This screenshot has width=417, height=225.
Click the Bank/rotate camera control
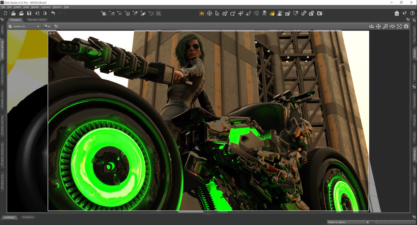(x=392, y=26)
